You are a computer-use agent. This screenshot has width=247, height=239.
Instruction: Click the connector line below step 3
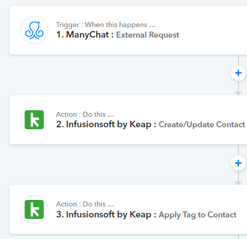[x=238, y=236]
